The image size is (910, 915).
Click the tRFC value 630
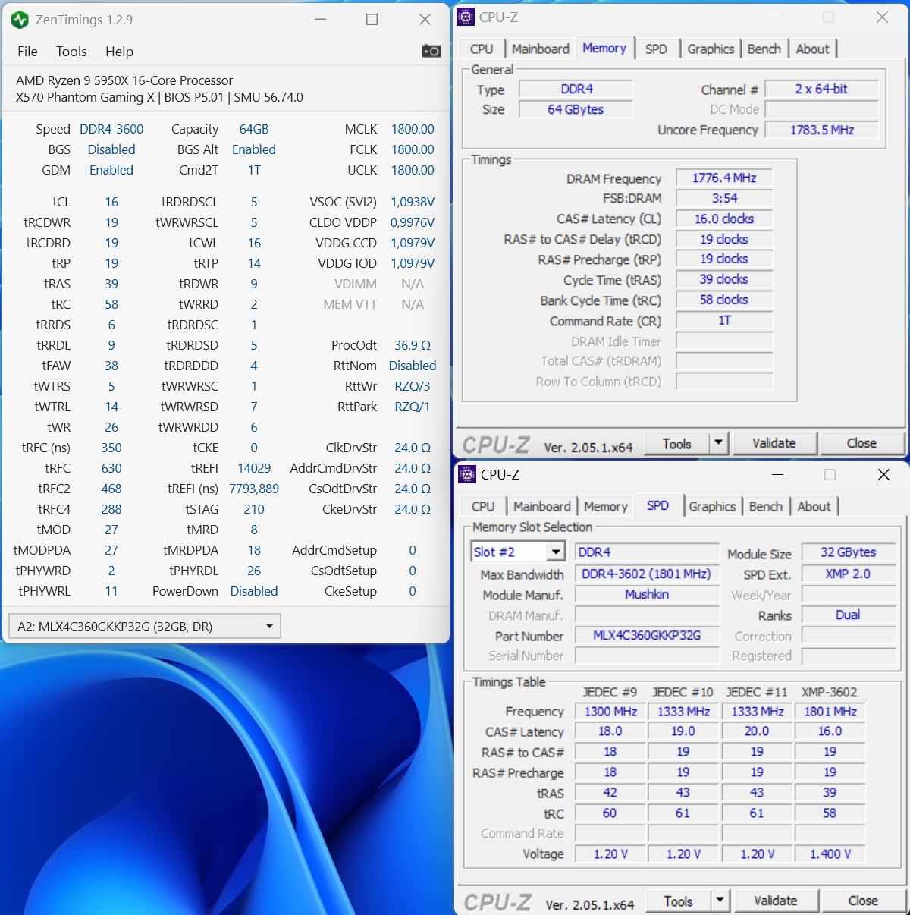(111, 468)
